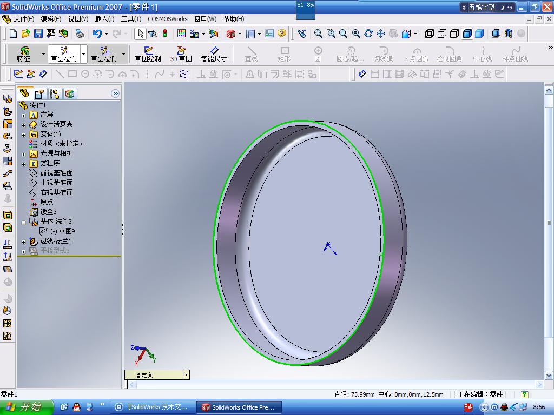
Task: Select 前视基准面 in the feature tree
Action: (56, 173)
